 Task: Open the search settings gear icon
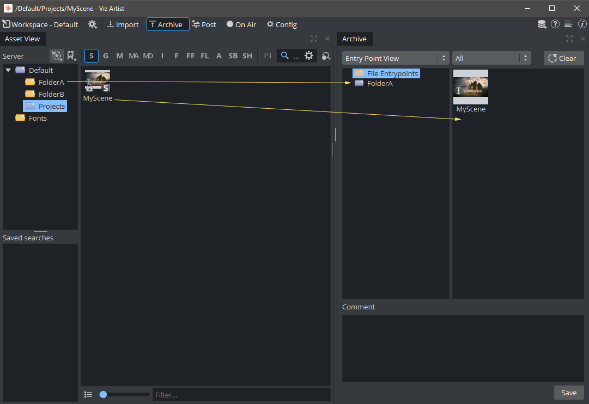click(309, 55)
